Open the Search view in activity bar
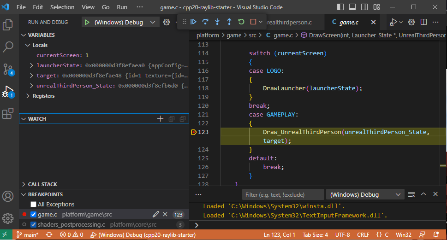This screenshot has height=240, width=447. point(8,47)
